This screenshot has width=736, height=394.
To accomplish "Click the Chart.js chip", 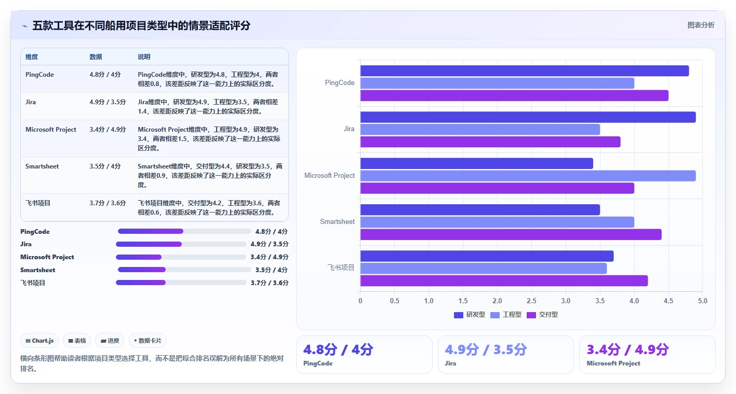I will tap(39, 341).
